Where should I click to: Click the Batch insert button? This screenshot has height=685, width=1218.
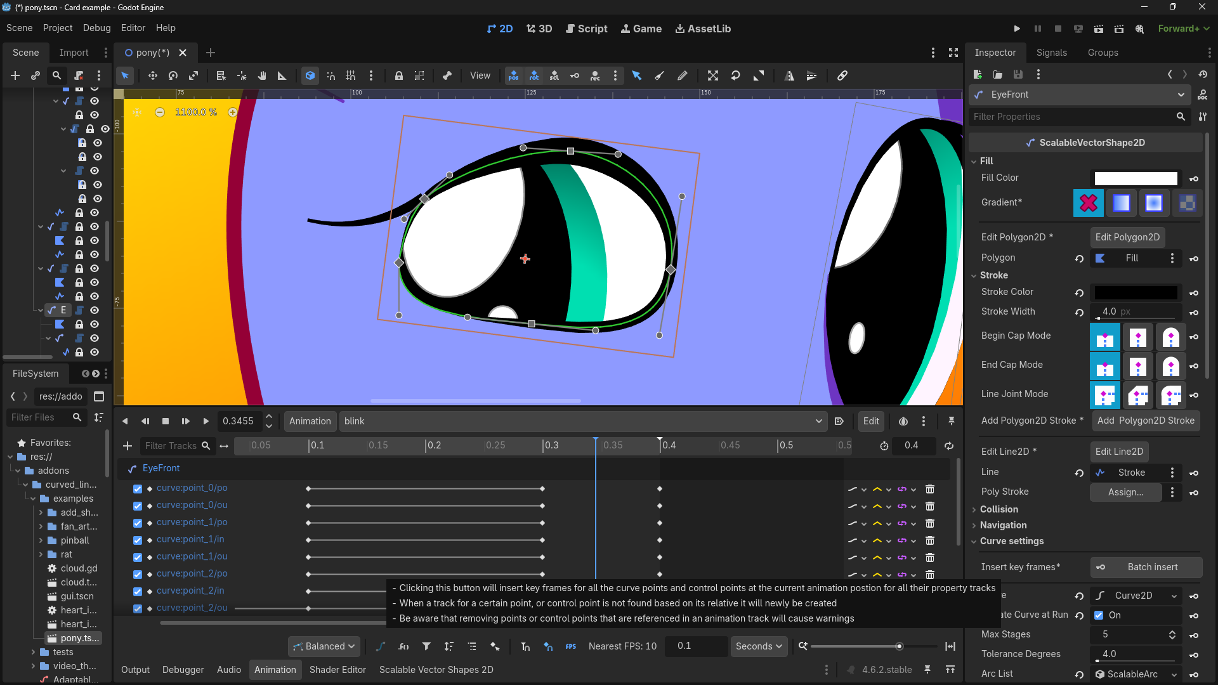click(1146, 567)
